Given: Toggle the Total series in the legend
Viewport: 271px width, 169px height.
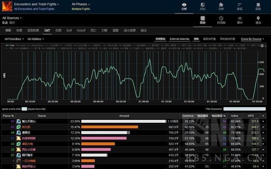Looking at the screenshot, I should point(10,45).
